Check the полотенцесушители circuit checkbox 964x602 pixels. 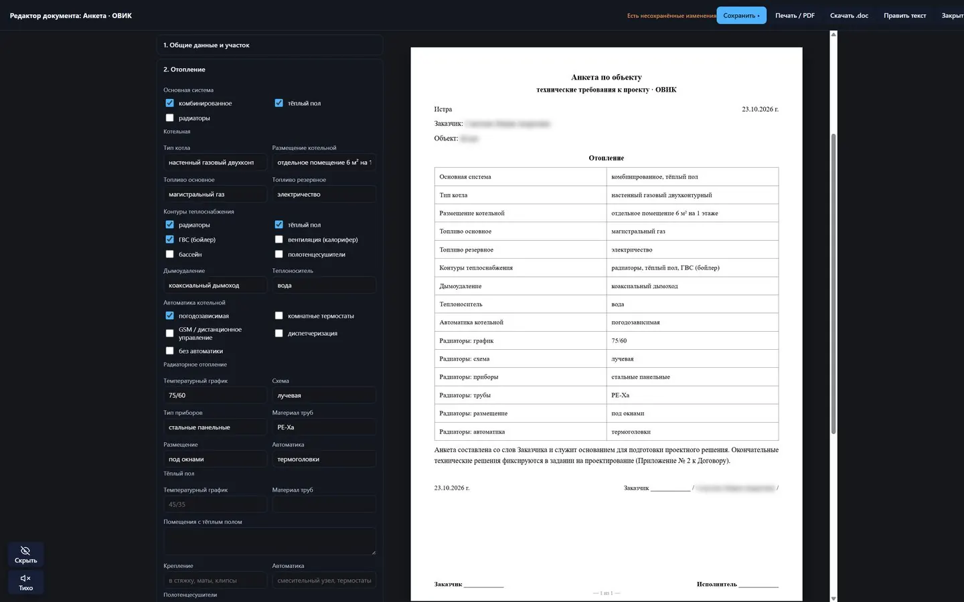point(278,254)
